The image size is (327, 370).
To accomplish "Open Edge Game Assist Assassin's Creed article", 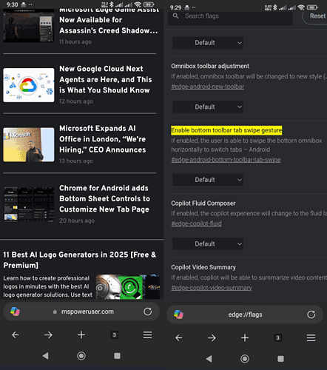I will pyautogui.click(x=109, y=22).
